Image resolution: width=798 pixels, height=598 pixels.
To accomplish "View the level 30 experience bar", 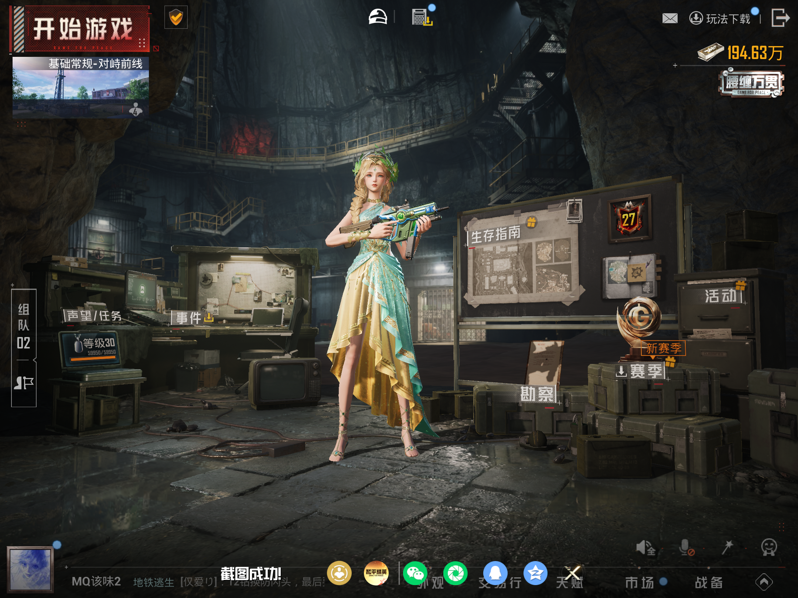I will point(93,358).
